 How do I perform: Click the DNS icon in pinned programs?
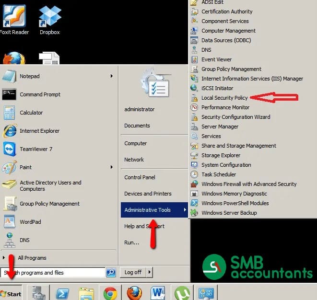click(x=9, y=240)
